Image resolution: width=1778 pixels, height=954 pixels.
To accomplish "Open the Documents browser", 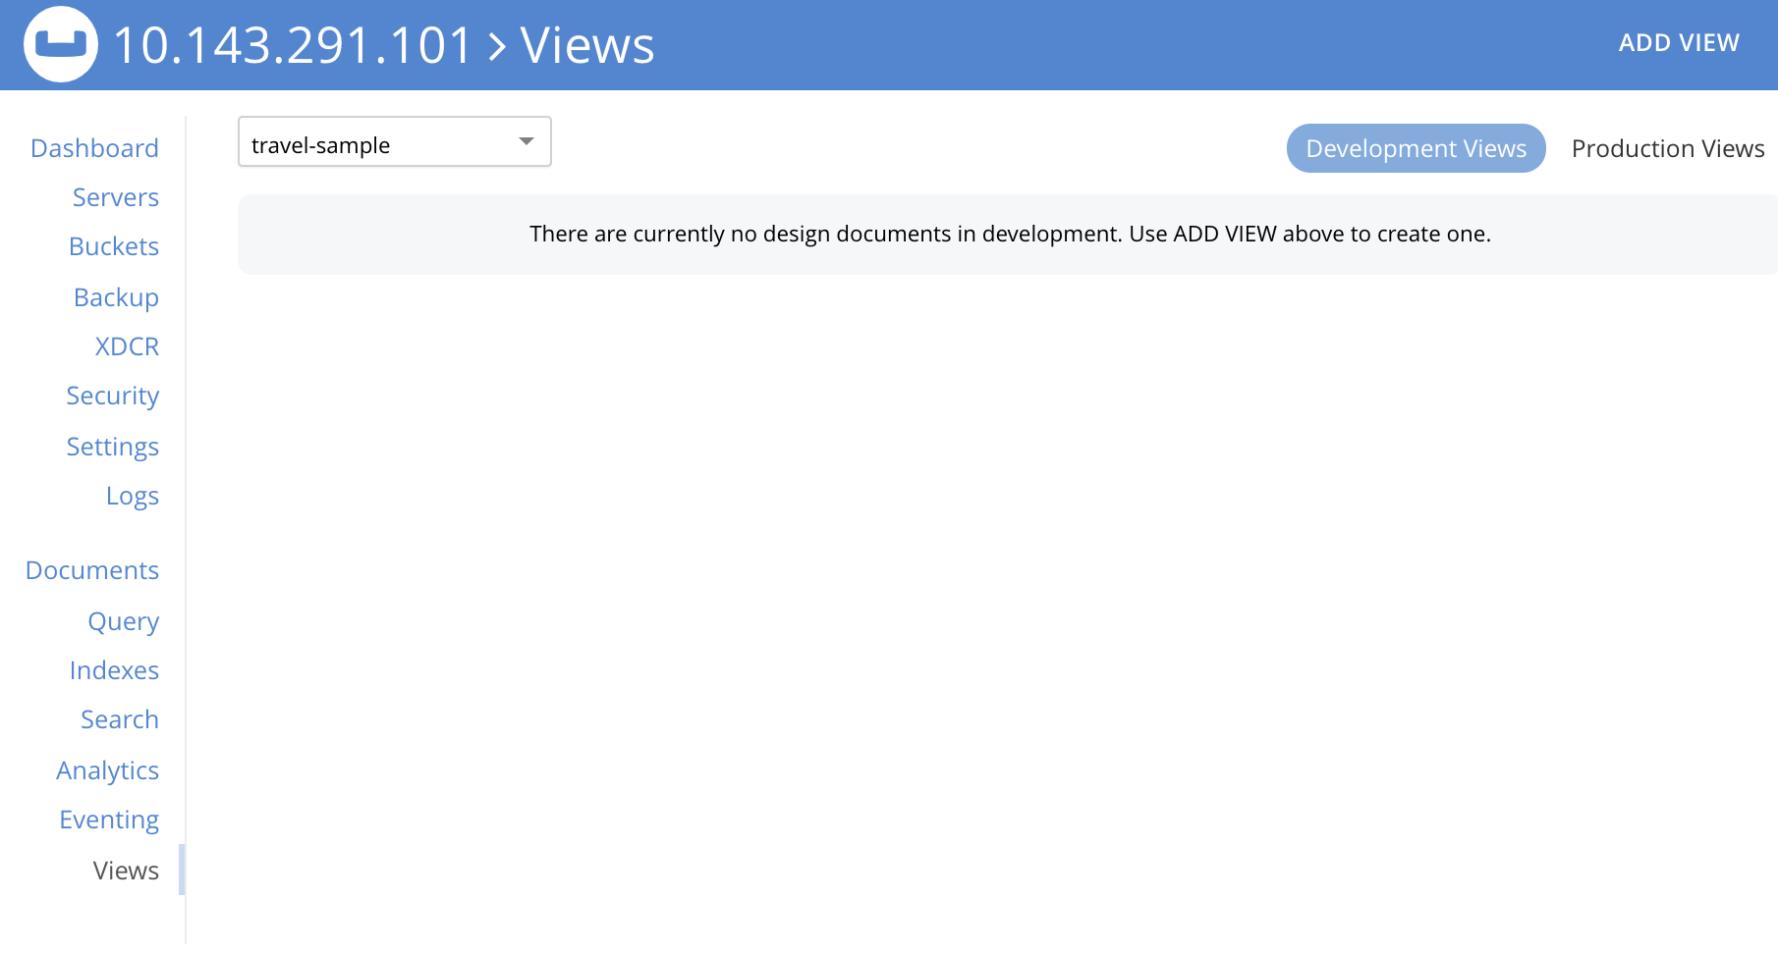I will pos(91,569).
